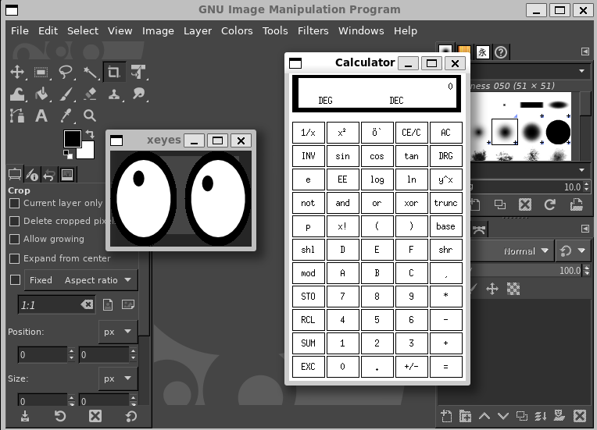Click the layer Opacity 100.0 slider
Image resolution: width=597 pixels, height=430 pixels.
click(527, 271)
